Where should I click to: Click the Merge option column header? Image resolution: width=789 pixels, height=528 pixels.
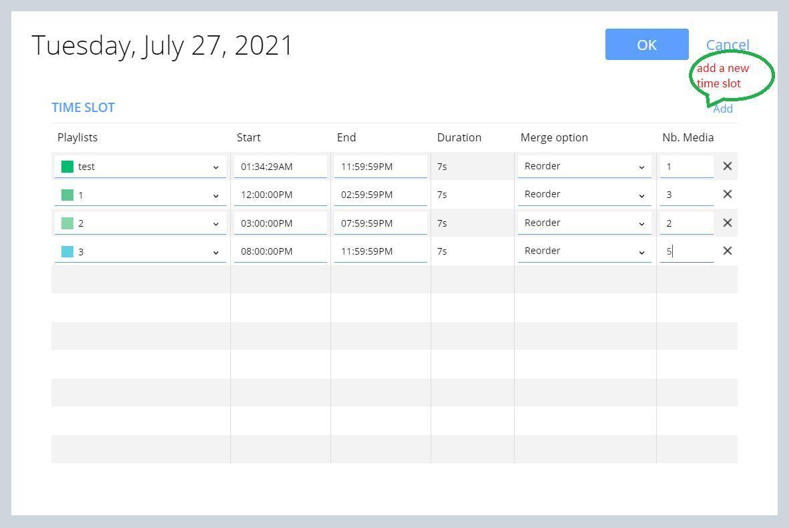tap(554, 137)
